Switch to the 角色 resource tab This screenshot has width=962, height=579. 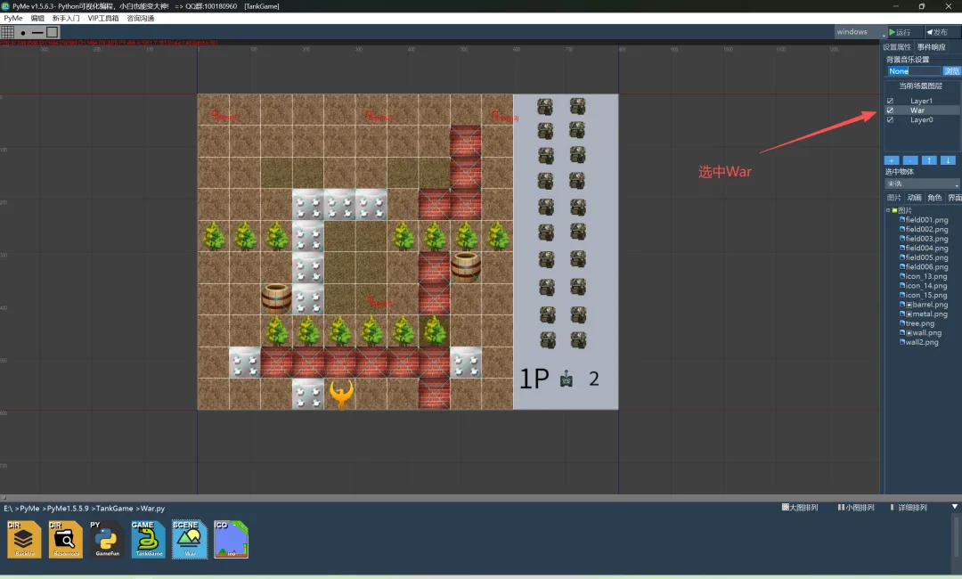[934, 198]
